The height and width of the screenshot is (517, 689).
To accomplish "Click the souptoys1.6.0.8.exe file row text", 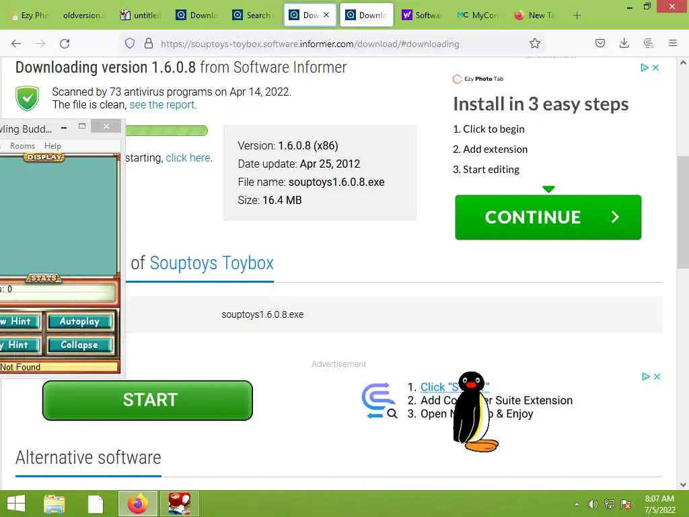I will pos(262,315).
